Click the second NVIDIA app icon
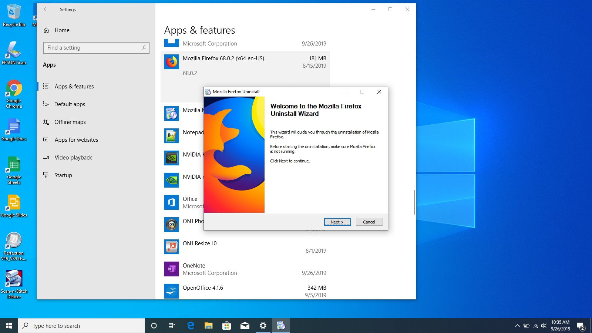The width and height of the screenshot is (592, 333). coord(172,180)
